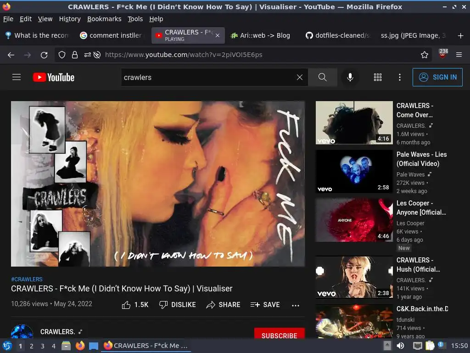
Task: Open the History menu
Action: [x=70, y=19]
